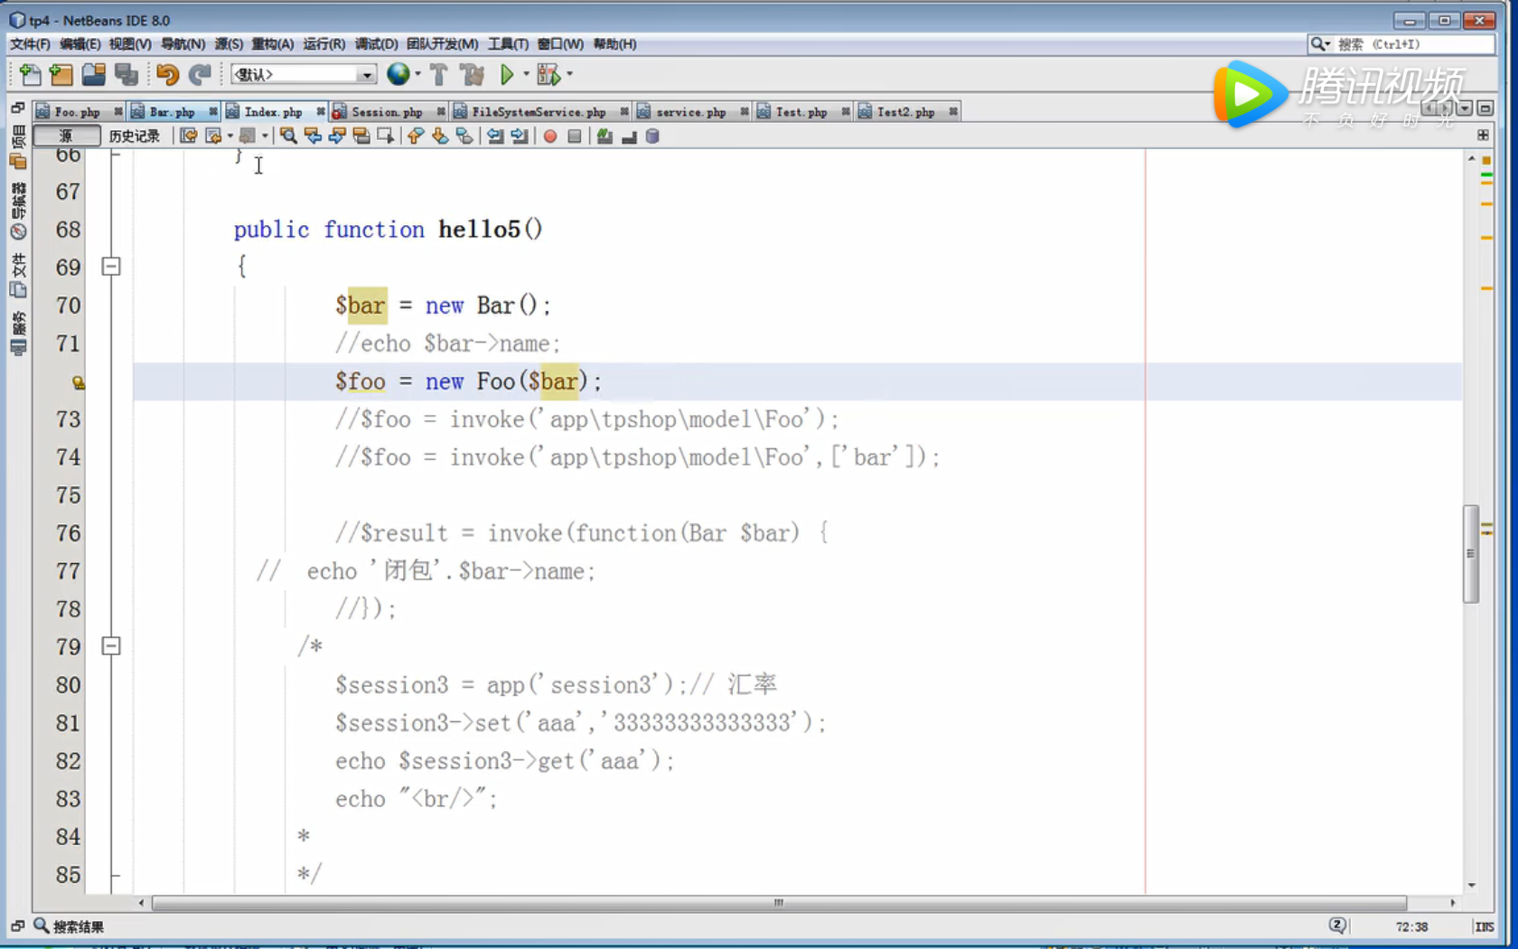1518x949 pixels.
Task: Open the 搜索结果 search results panel
Action: pyautogui.click(x=69, y=926)
